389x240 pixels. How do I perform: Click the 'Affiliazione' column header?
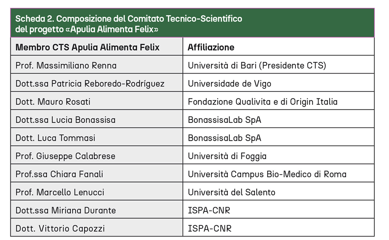coord(211,47)
